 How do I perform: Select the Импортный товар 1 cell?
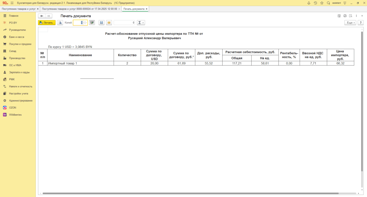point(81,63)
